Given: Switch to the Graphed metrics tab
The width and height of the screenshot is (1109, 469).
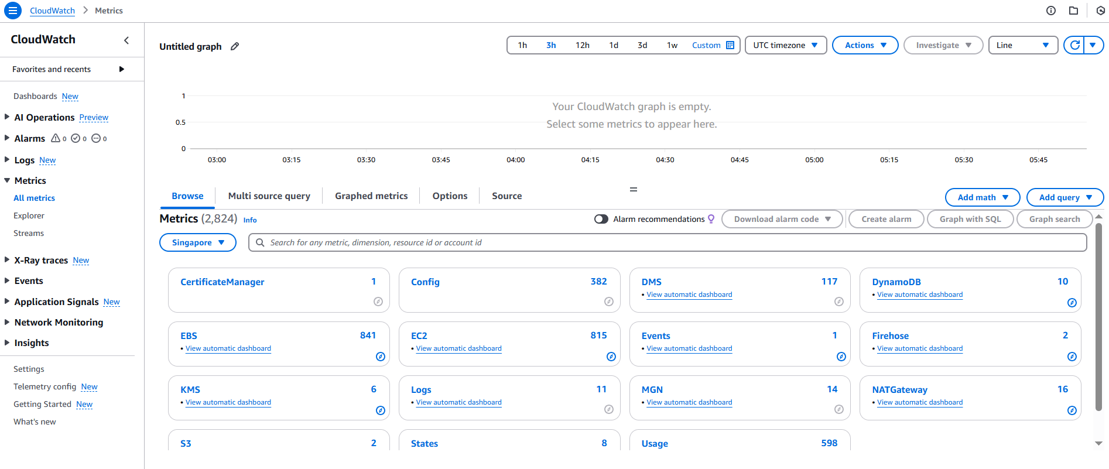Looking at the screenshot, I should pos(371,196).
